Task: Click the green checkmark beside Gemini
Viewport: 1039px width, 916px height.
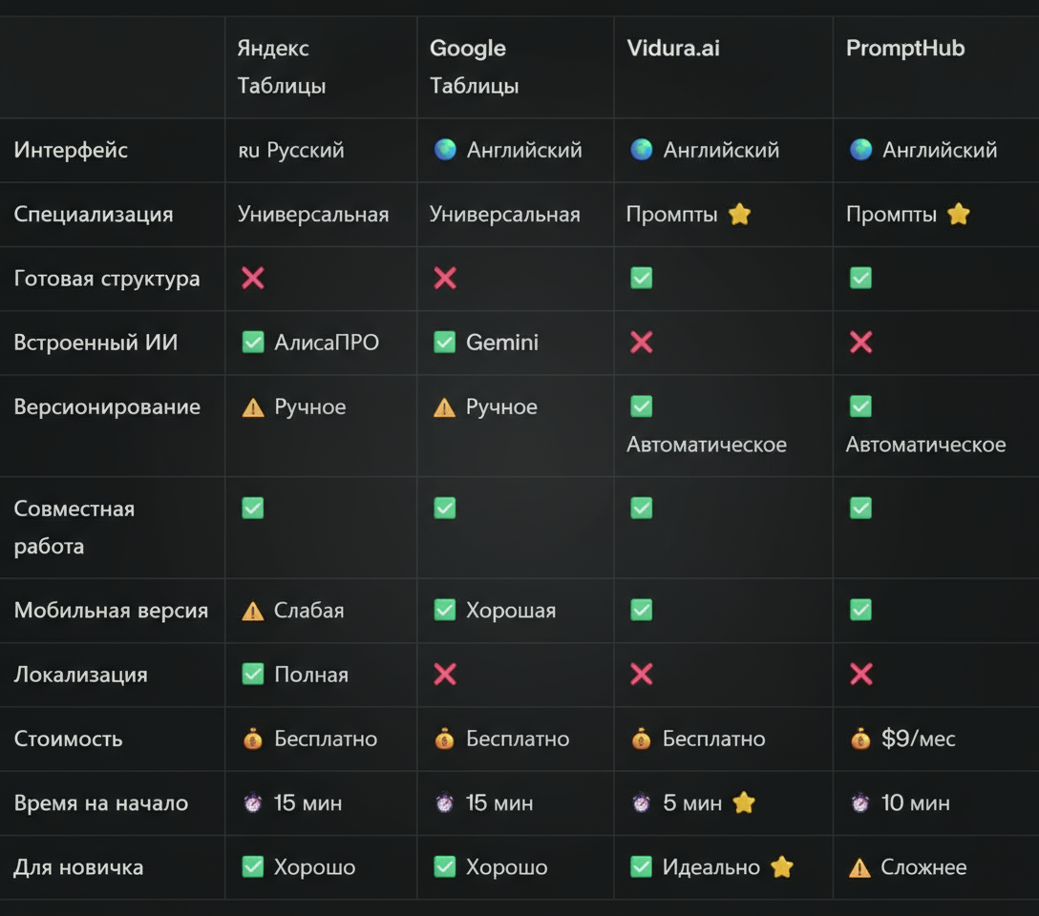Action: 445,343
